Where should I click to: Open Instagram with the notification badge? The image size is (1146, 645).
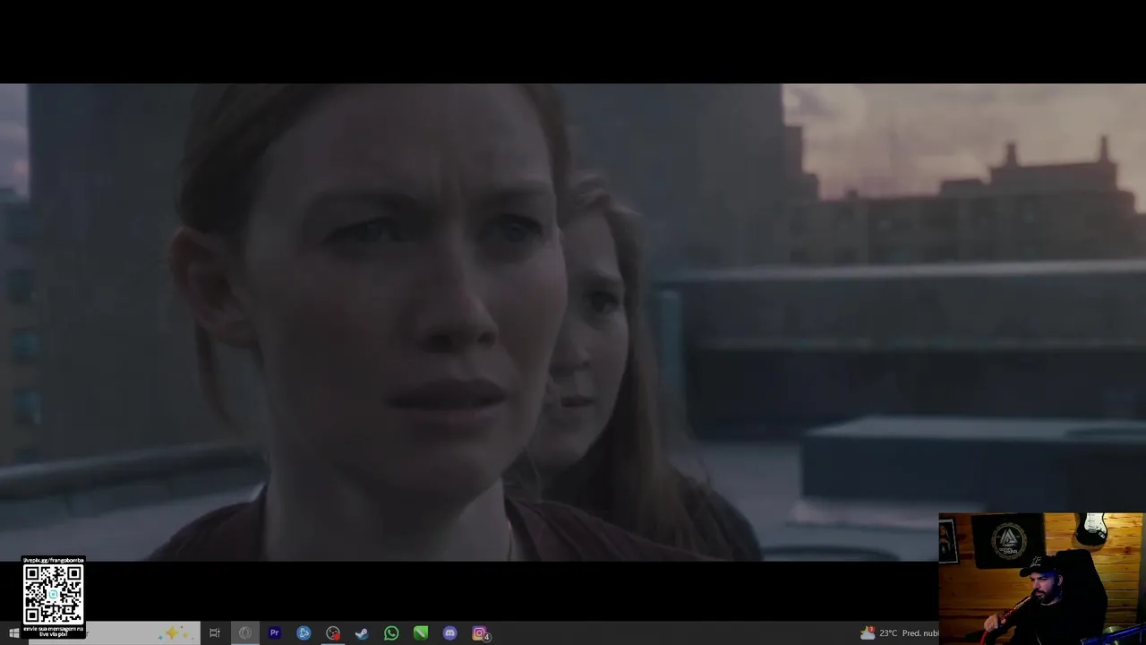(480, 633)
